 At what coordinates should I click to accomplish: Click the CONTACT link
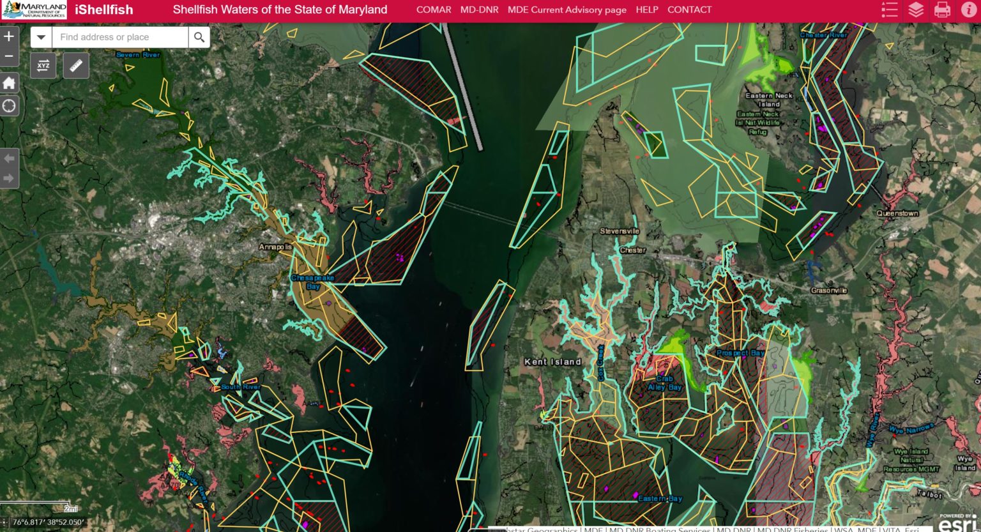pos(689,10)
